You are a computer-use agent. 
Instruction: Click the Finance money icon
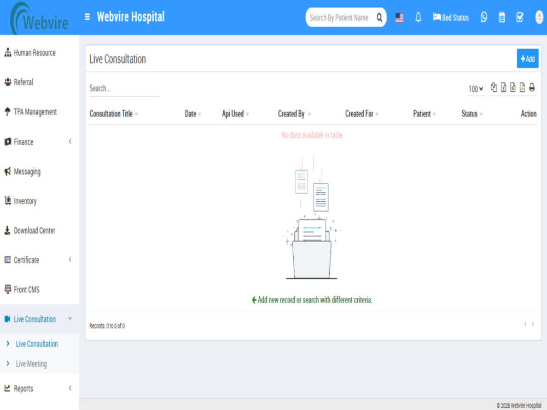[x=8, y=142]
